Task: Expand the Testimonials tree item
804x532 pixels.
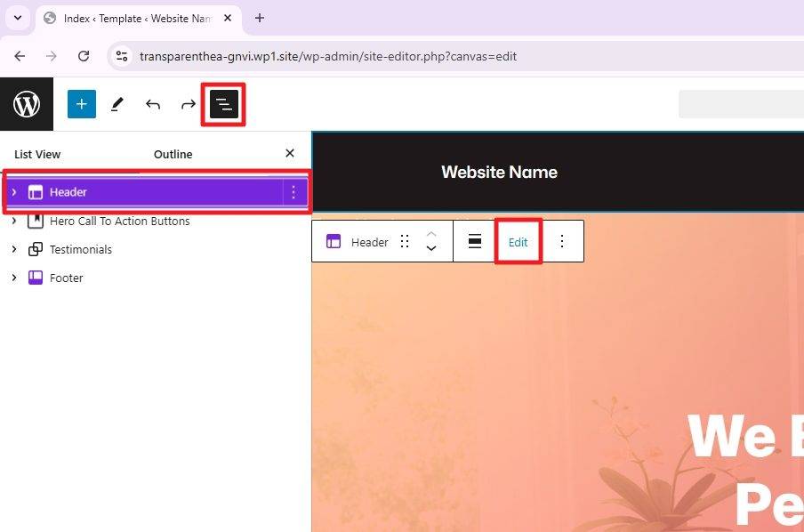Action: point(14,249)
